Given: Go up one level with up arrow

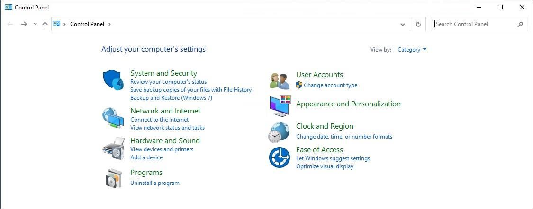Looking at the screenshot, I should coord(45,24).
